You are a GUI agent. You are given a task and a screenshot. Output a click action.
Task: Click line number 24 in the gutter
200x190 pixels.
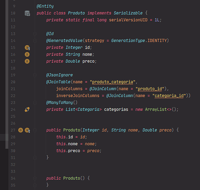tap(13, 109)
